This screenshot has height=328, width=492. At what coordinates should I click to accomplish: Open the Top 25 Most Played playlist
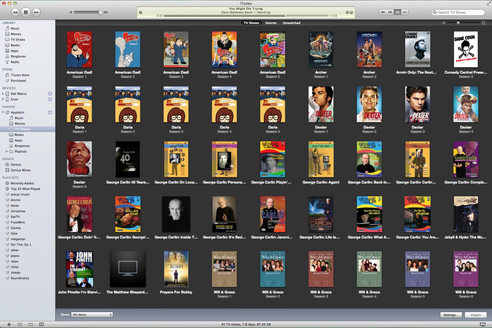tap(25, 189)
